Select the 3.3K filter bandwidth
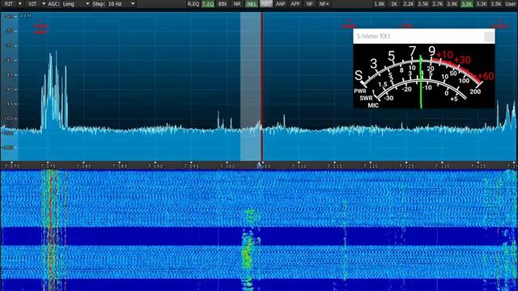The image size is (518, 291). (x=482, y=4)
